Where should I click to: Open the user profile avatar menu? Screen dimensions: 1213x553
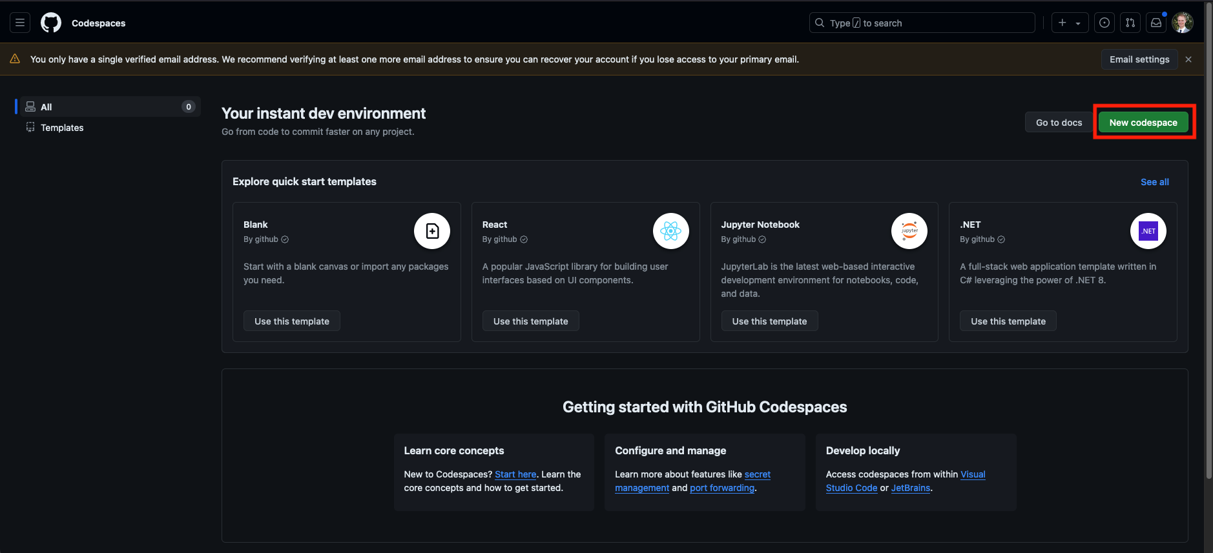(1183, 23)
